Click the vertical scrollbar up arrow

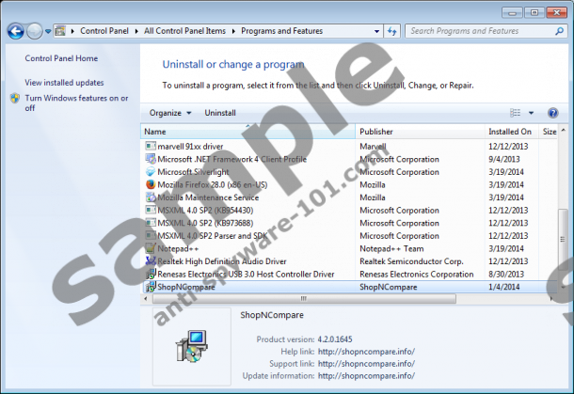[563, 131]
